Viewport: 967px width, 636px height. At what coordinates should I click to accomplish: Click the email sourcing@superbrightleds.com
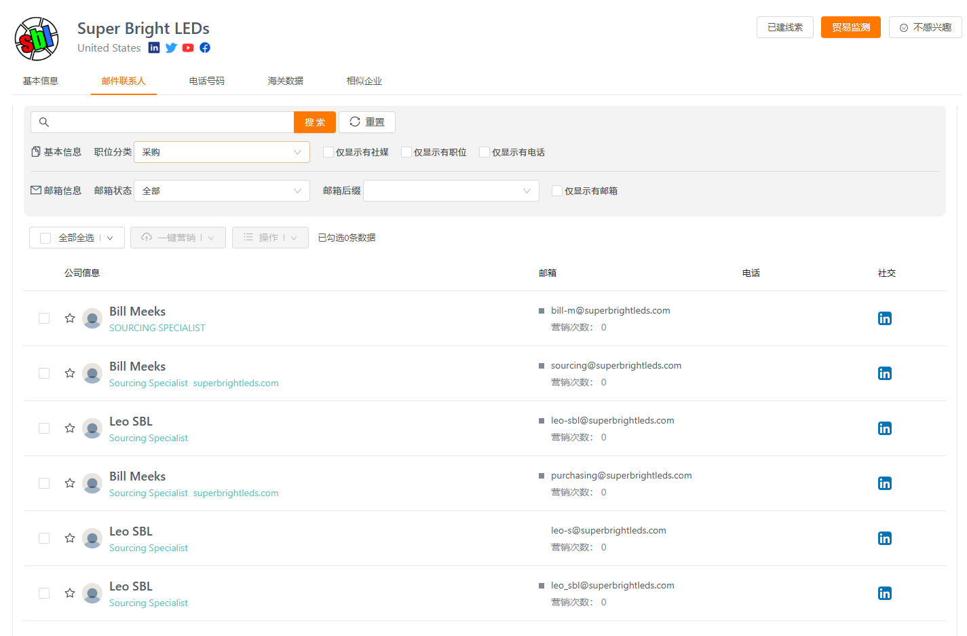(x=616, y=365)
